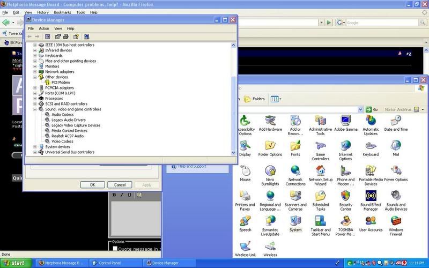Open the Mouse control panel icon
This screenshot has height=268, width=429.
click(x=245, y=174)
